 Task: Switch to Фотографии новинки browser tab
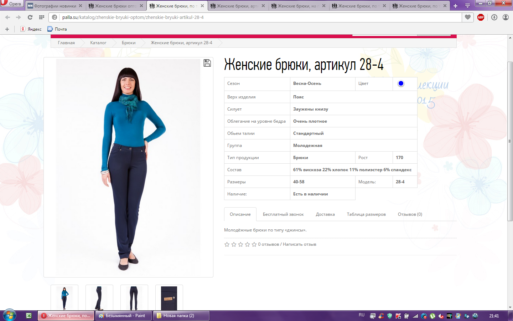click(x=55, y=6)
